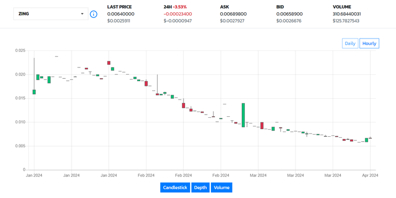Click the USD last price $0.0025911
This screenshot has width=396, height=198.
(119, 21)
